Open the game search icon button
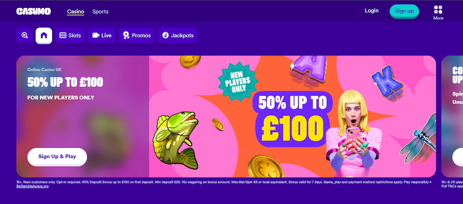 coord(24,35)
